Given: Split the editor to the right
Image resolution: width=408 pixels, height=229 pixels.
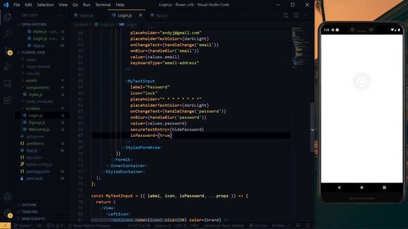Looking at the screenshot, I should click(x=296, y=15).
